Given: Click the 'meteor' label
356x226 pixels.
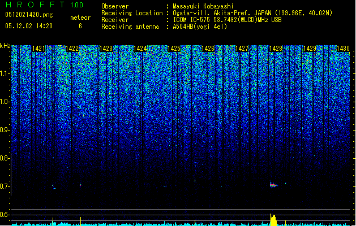Looking at the screenshot, I should coord(80,18).
